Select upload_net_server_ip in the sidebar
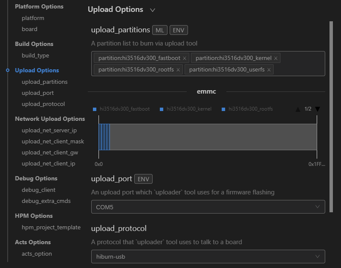 (49, 131)
